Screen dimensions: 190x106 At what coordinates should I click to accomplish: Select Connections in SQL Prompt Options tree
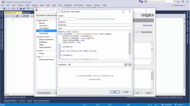point(43,26)
